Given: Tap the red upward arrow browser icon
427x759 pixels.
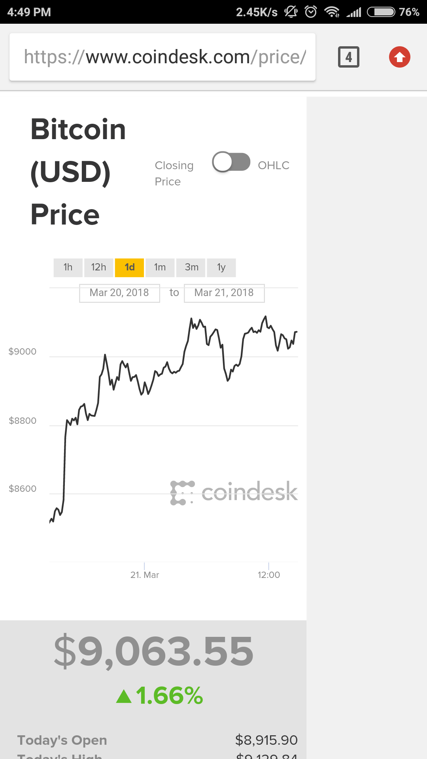Looking at the screenshot, I should click(399, 57).
